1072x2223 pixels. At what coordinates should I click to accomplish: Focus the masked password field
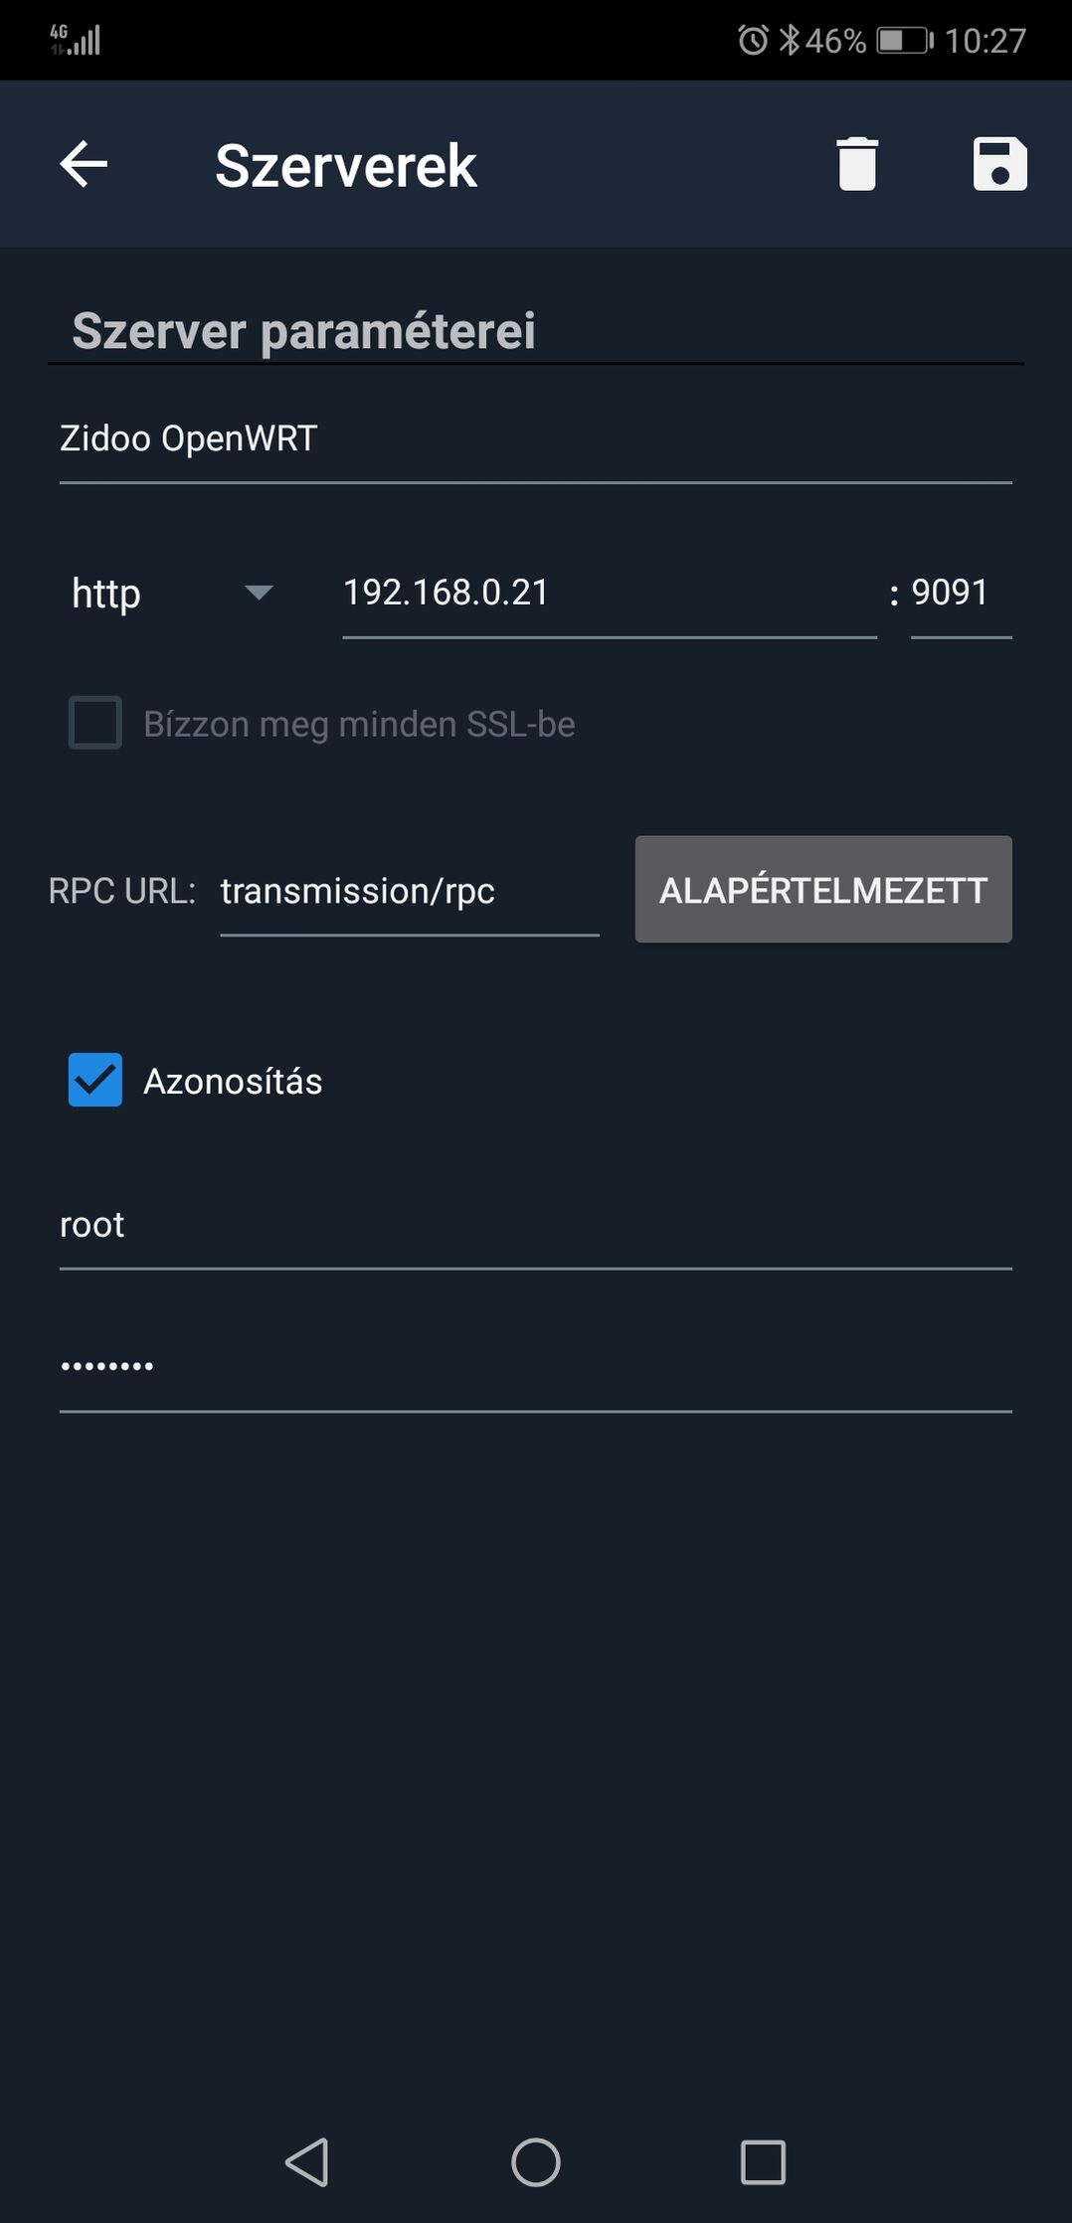pyautogui.click(x=535, y=1368)
